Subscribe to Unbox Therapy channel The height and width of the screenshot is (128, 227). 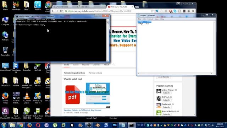pyautogui.click(x=167, y=93)
